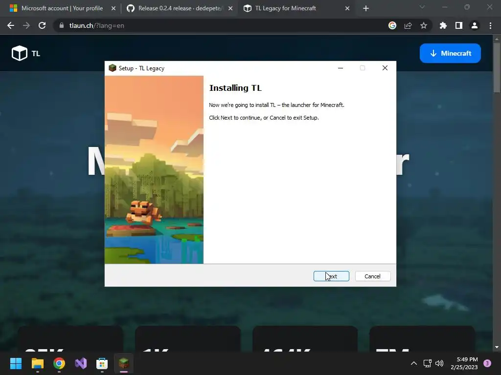Select TL installer taskbar icon
The width and height of the screenshot is (501, 375).
point(124,363)
